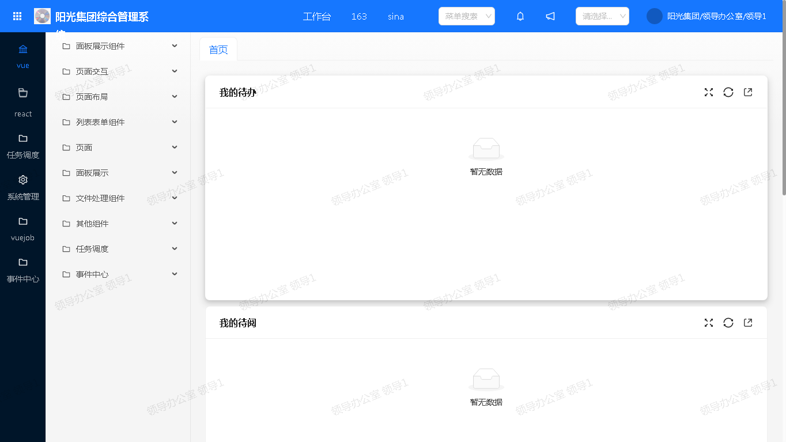This screenshot has height=442, width=786.
Task: Open the vuejob sidebar module
Action: point(23,229)
